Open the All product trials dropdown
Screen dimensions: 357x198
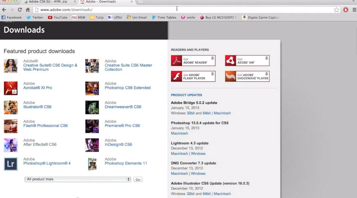[x=78, y=179]
